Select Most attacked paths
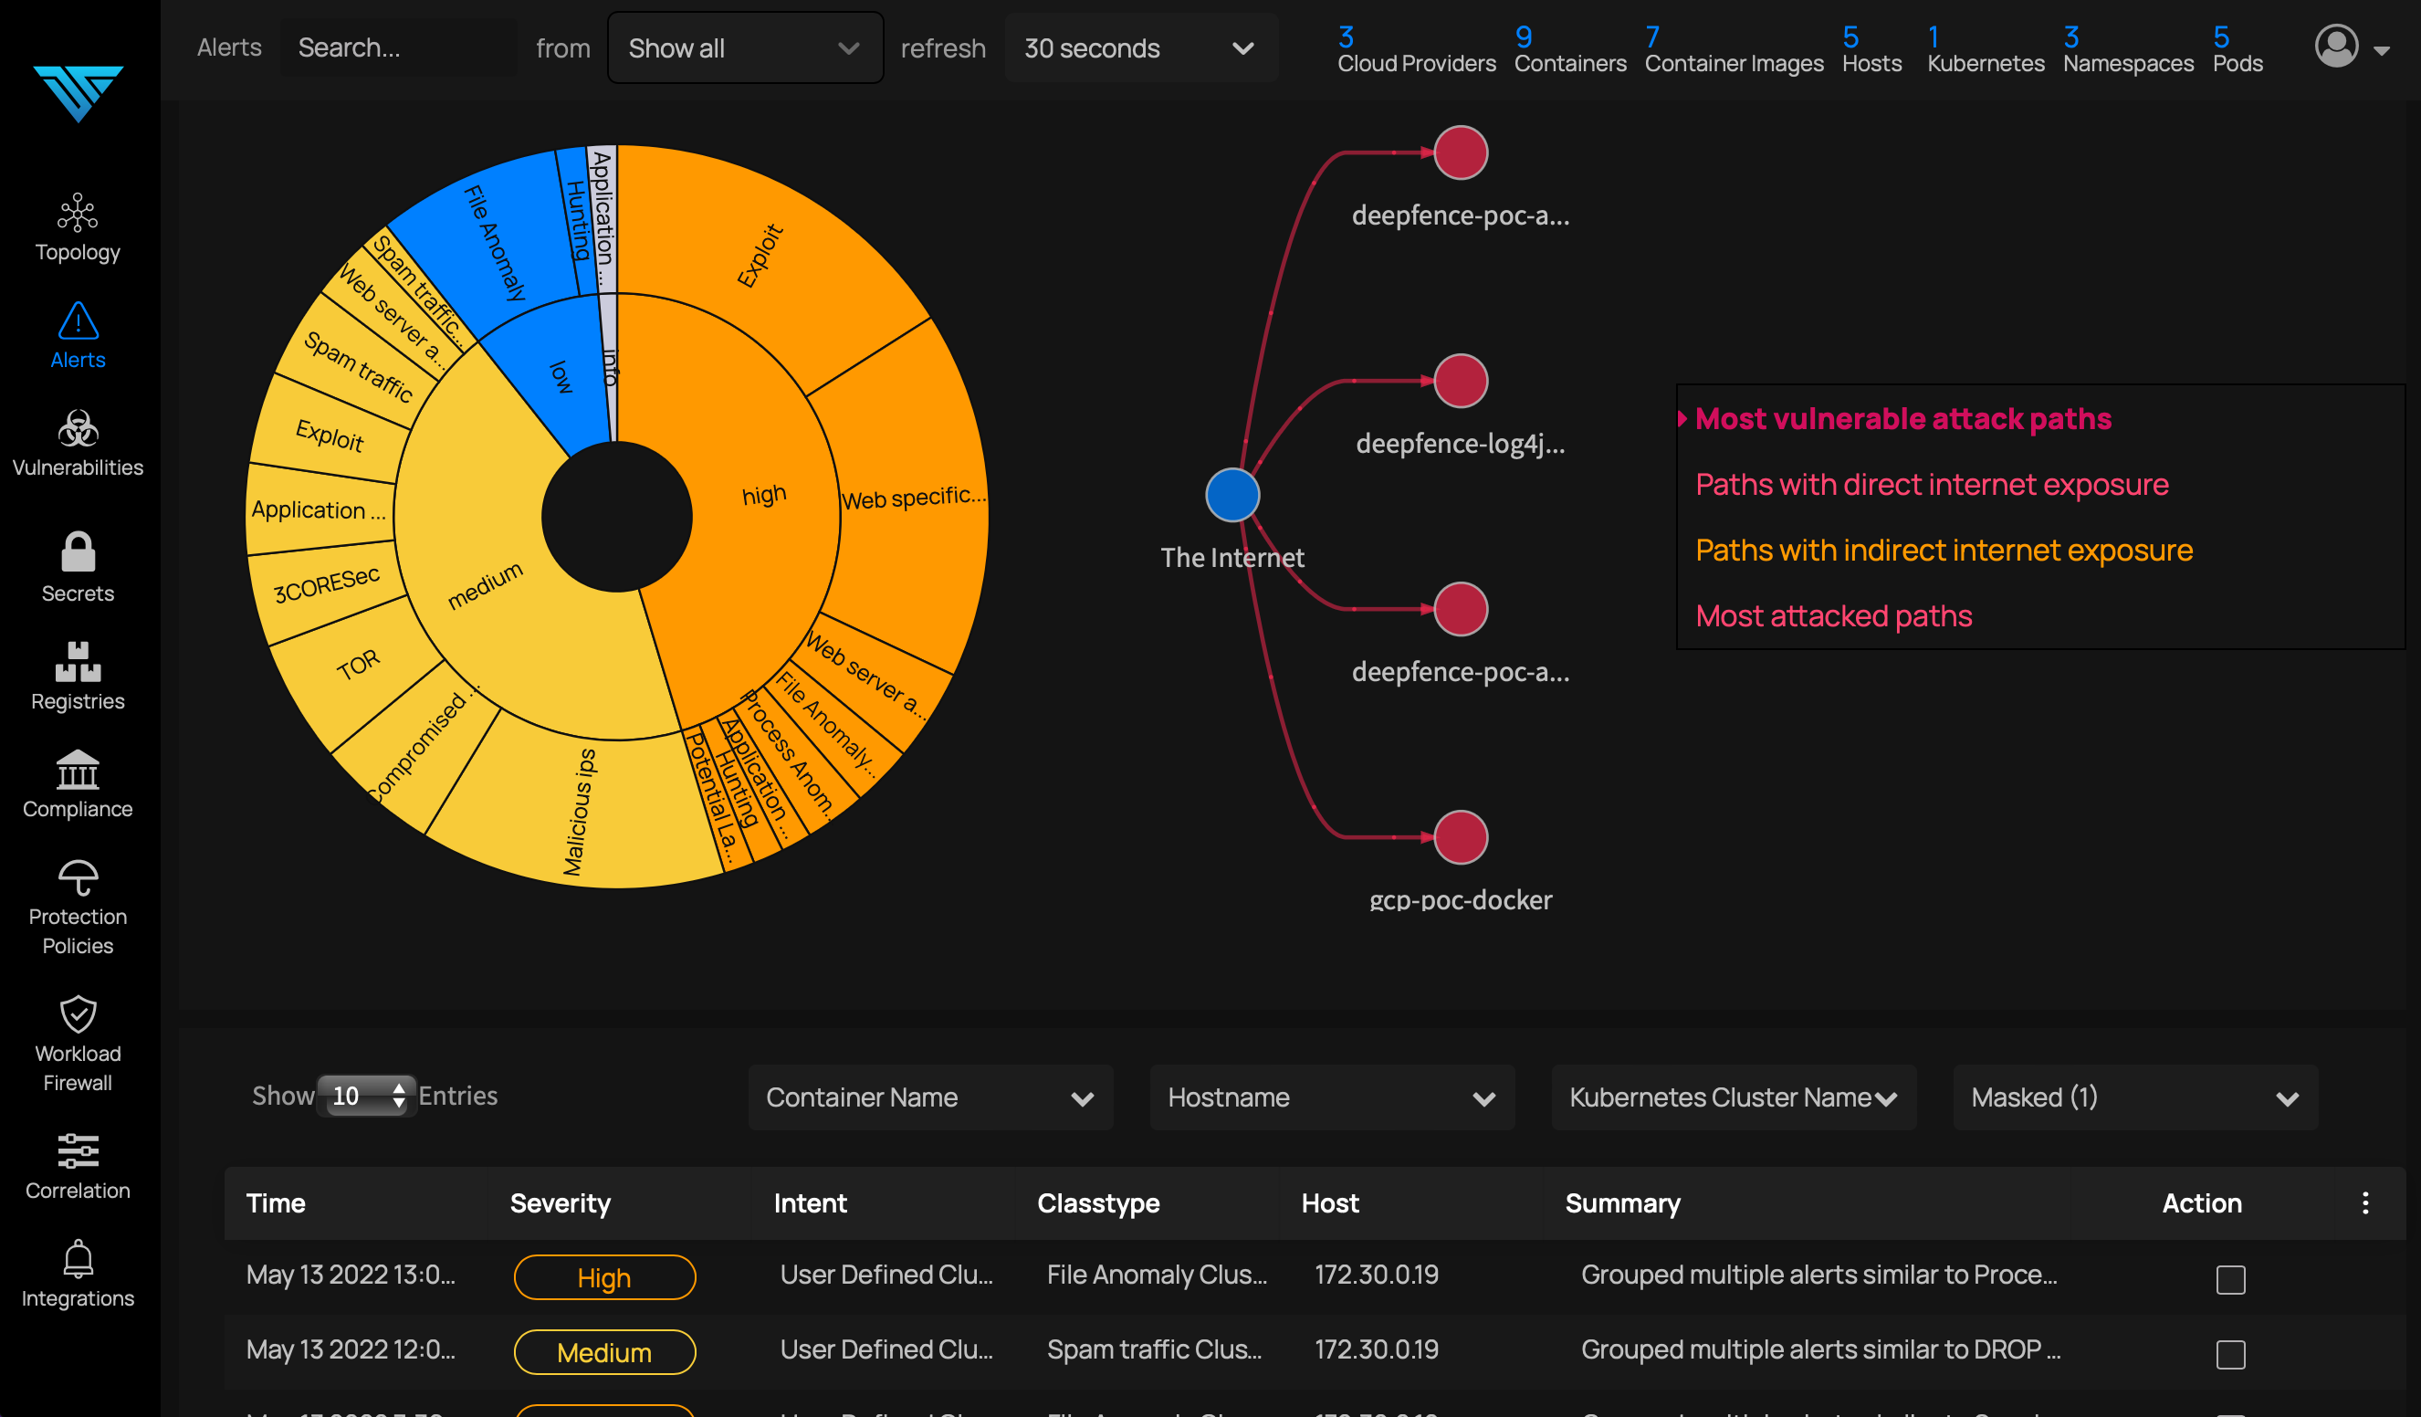The width and height of the screenshot is (2421, 1417). tap(1833, 615)
